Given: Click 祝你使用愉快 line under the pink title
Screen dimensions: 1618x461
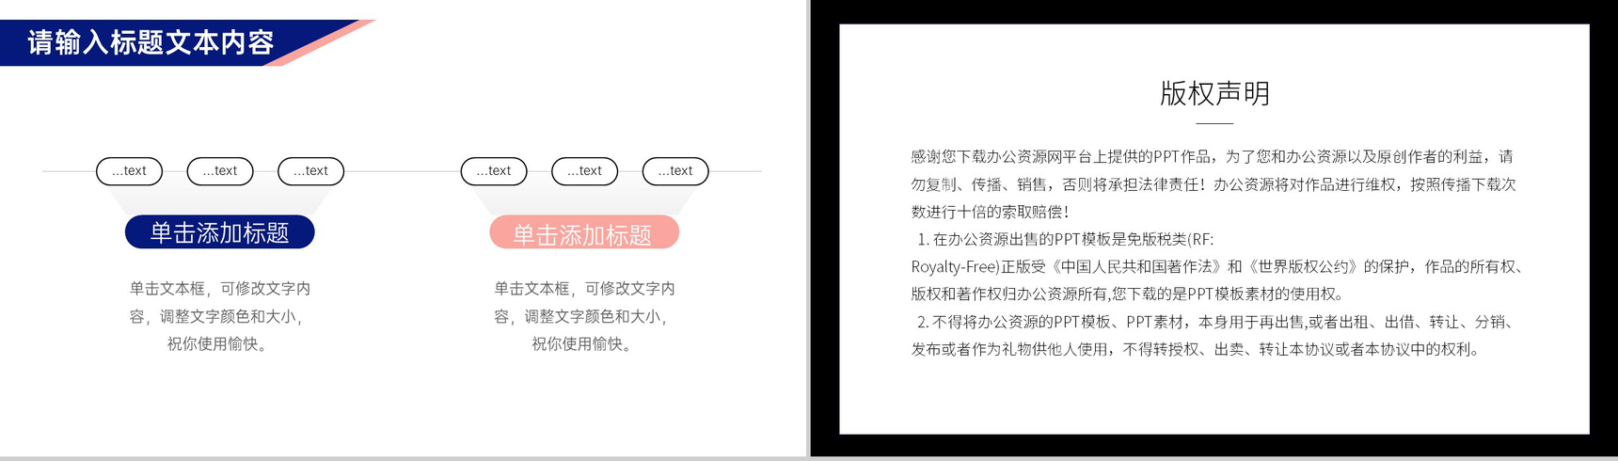Looking at the screenshot, I should click(x=584, y=344).
